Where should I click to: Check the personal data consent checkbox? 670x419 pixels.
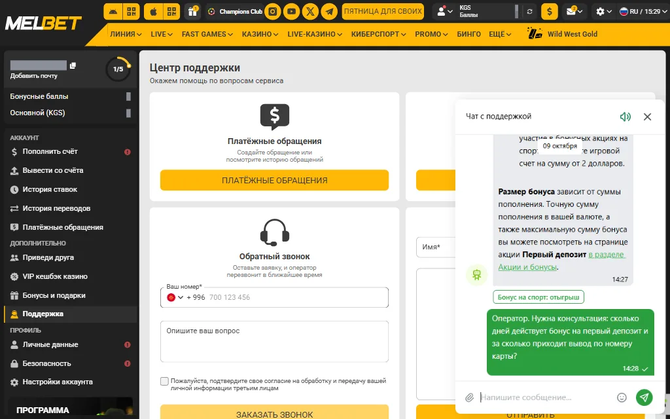pos(164,382)
